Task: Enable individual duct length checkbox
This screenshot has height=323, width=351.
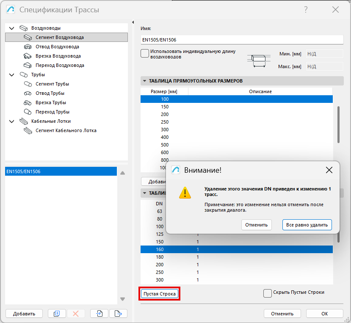Action: click(145, 53)
